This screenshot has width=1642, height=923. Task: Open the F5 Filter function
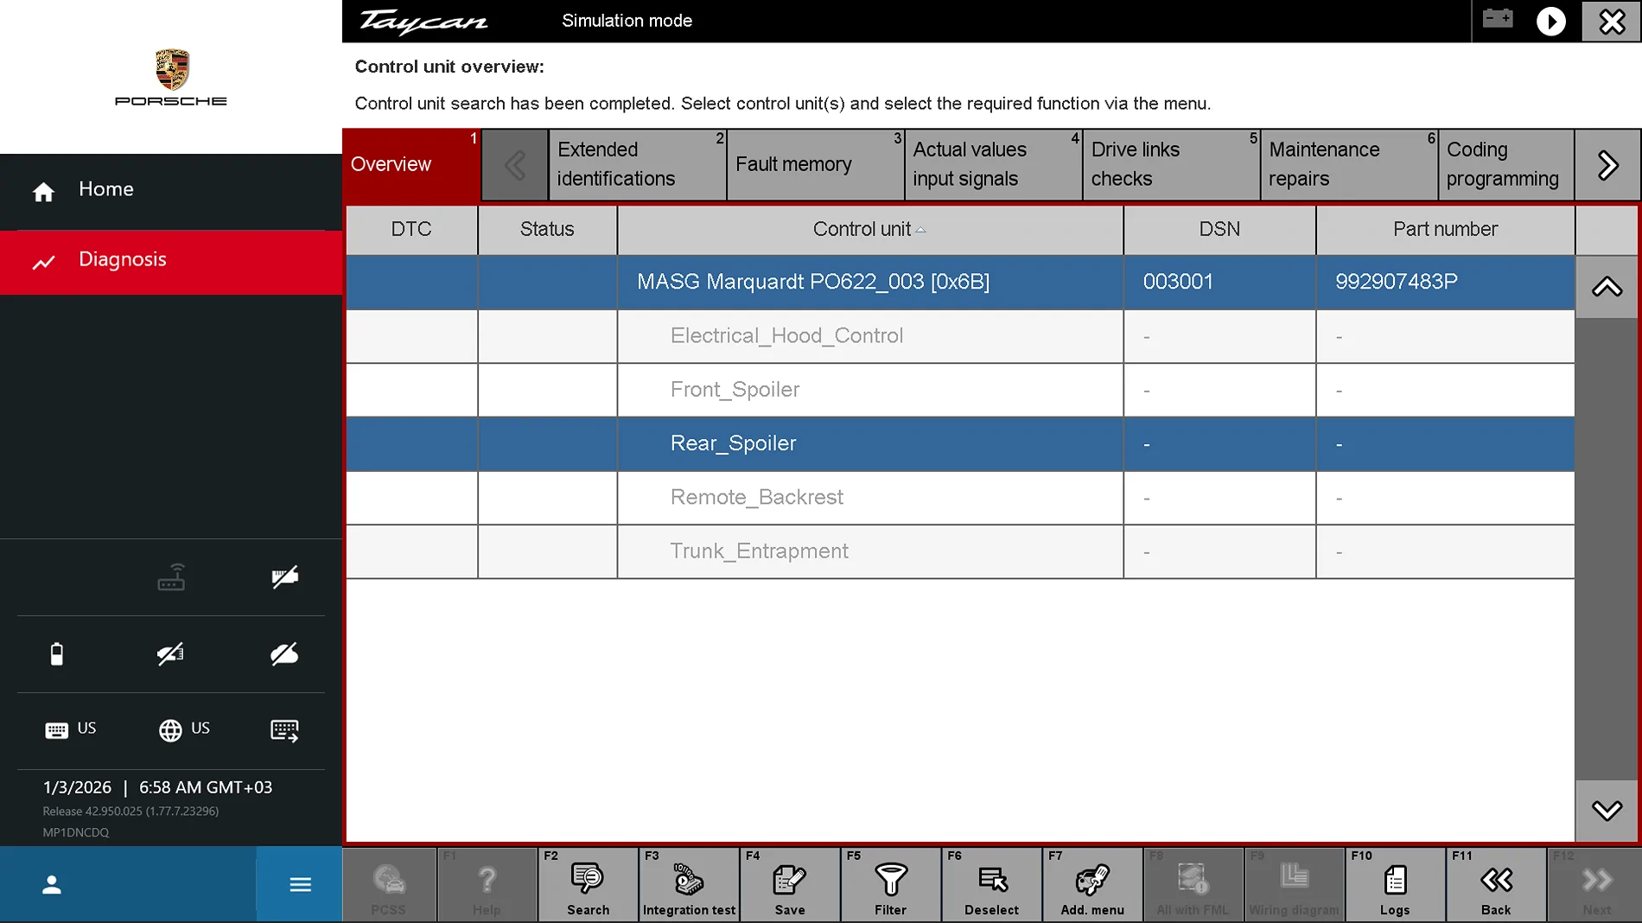890,885
